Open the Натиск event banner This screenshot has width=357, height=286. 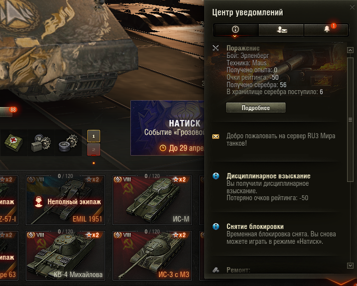(x=168, y=128)
